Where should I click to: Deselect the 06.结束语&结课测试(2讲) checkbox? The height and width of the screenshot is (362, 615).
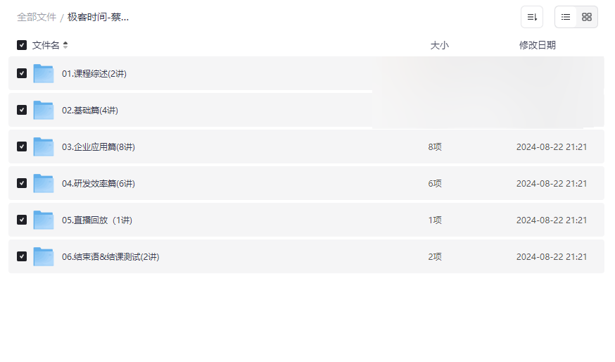[x=22, y=256]
